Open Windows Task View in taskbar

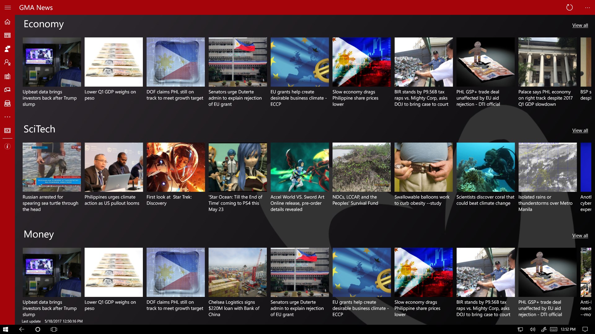54,329
